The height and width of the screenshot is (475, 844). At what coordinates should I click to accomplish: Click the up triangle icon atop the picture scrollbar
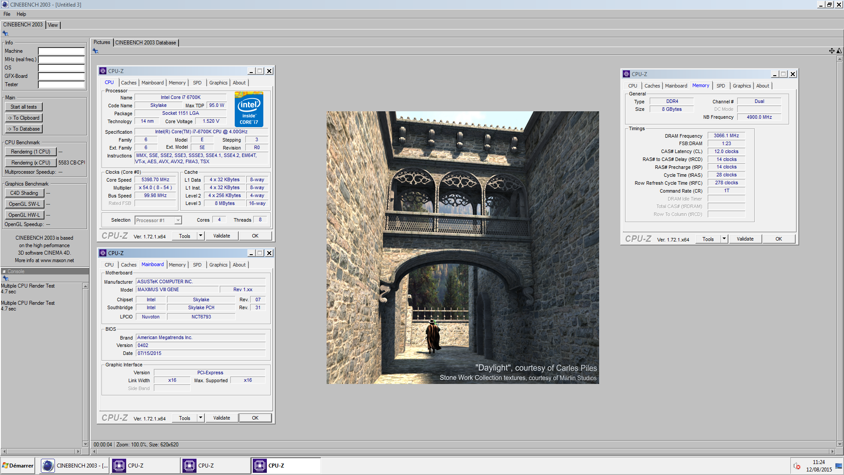click(839, 51)
